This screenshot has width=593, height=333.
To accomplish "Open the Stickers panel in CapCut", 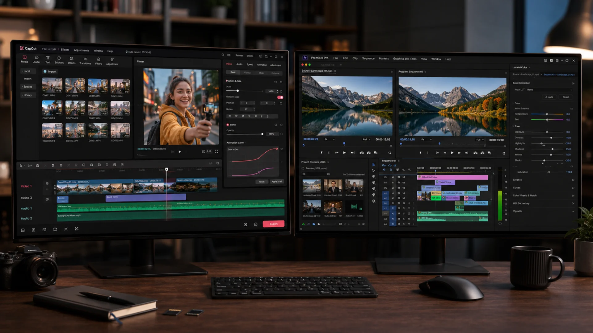I will [59, 58].
